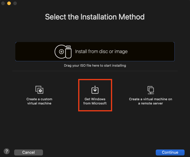The image size is (190, 157).
Task: Click the 'Select the Installation Method' heading
Action: tap(95, 17)
